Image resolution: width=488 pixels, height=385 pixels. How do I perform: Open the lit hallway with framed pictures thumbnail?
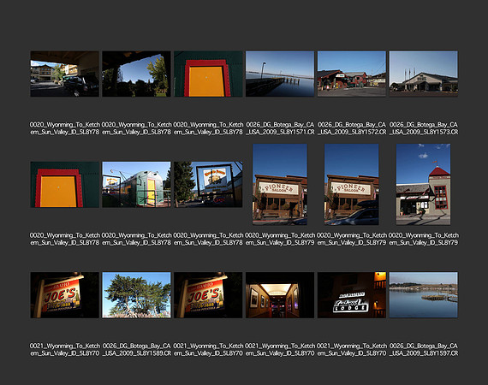point(280,295)
